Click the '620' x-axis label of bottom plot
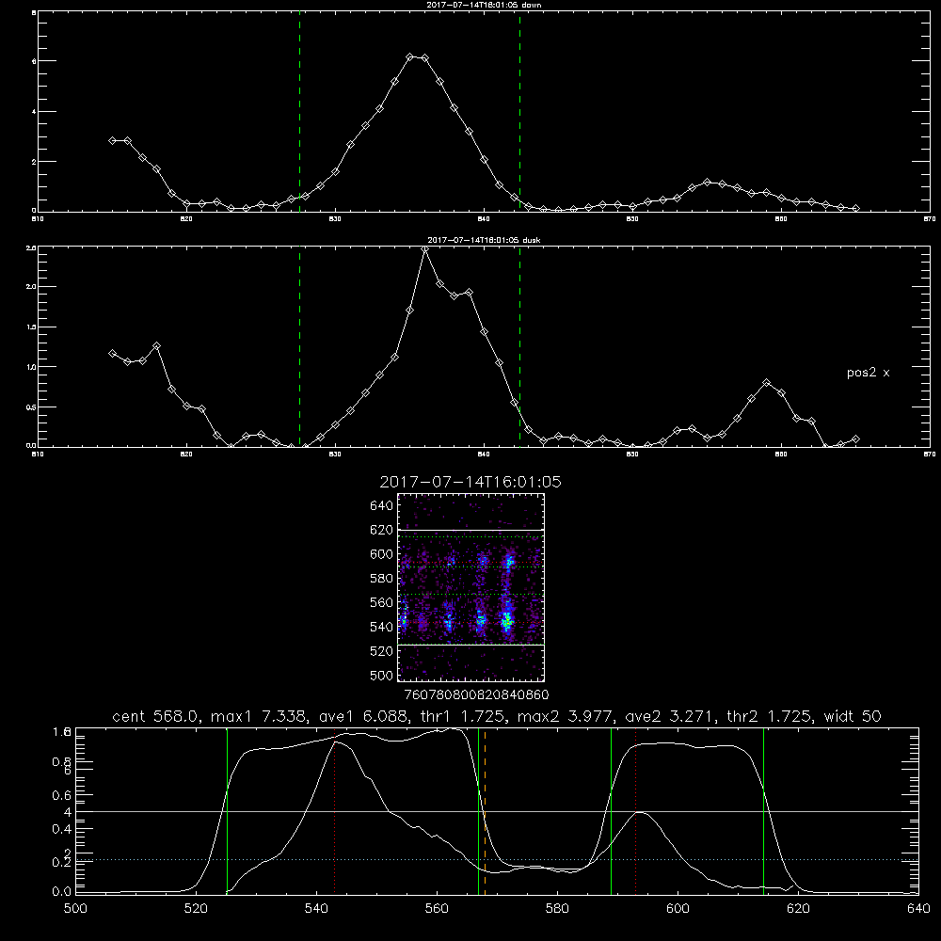 (798, 909)
